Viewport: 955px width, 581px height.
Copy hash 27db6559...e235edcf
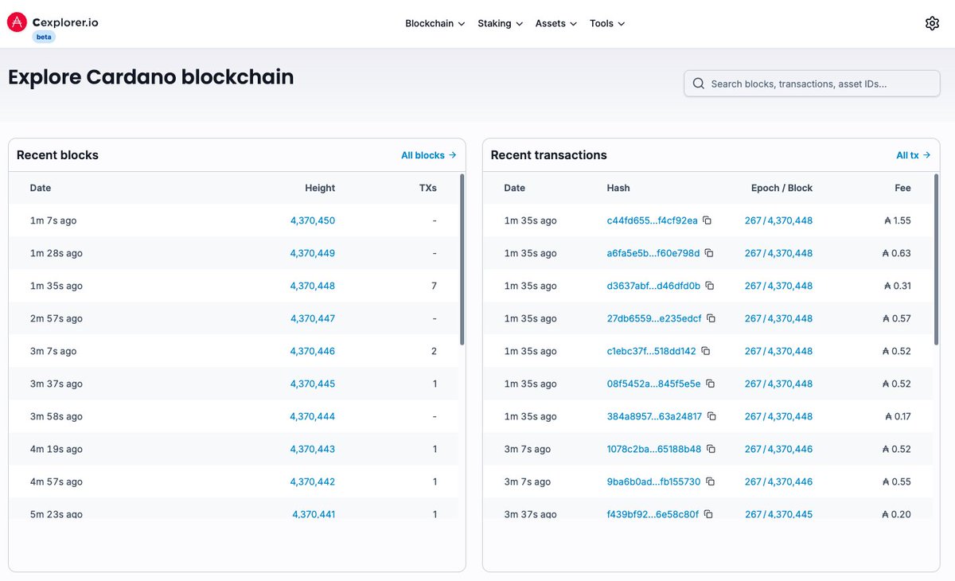click(711, 318)
